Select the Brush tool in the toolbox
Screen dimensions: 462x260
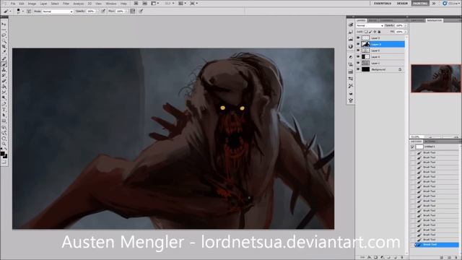click(x=4, y=64)
